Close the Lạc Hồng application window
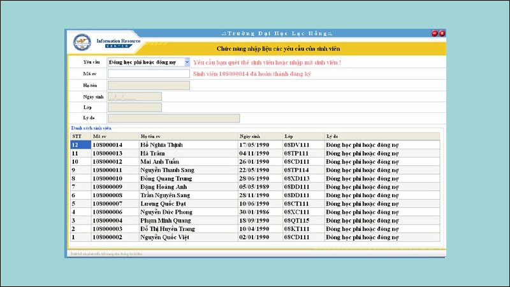This screenshot has width=510, height=287. tap(442, 33)
